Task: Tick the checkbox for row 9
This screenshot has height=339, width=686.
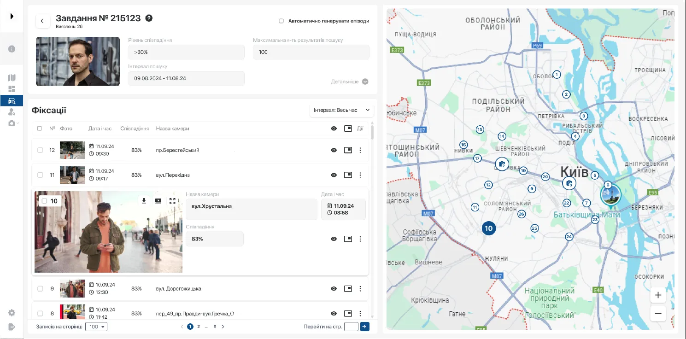Action: (40, 289)
